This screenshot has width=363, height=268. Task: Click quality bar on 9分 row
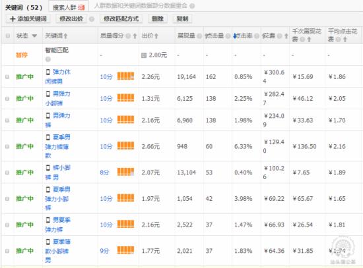tap(125, 250)
